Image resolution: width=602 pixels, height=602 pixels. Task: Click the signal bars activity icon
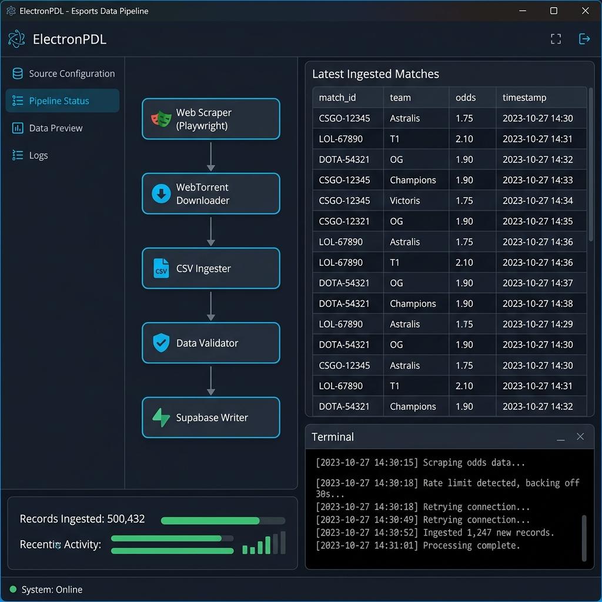pos(264,543)
